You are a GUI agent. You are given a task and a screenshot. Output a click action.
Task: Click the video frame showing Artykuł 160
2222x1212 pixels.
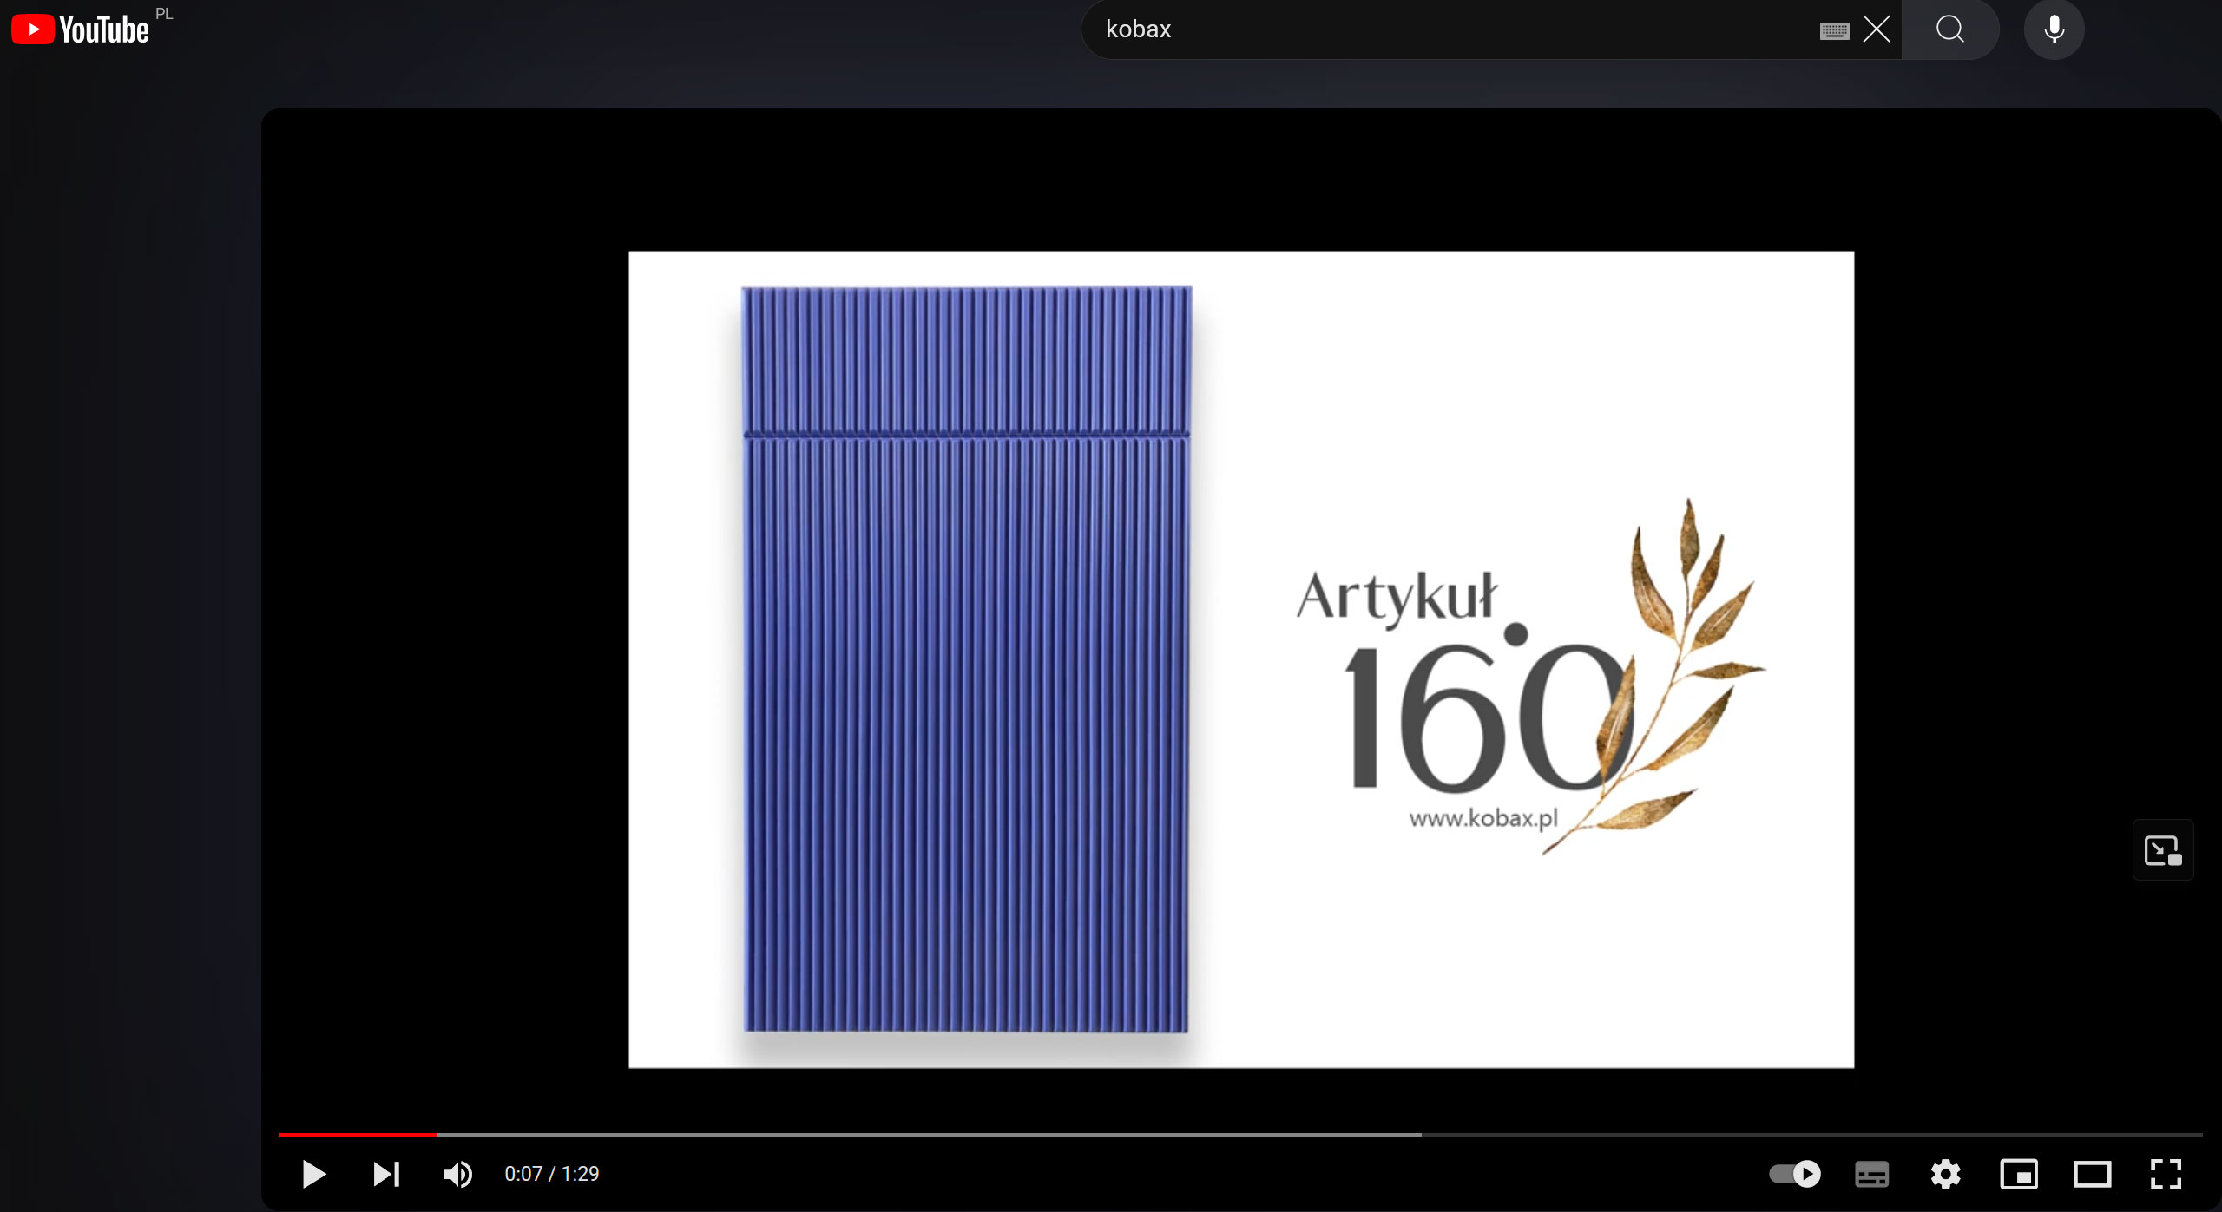pyautogui.click(x=1241, y=659)
